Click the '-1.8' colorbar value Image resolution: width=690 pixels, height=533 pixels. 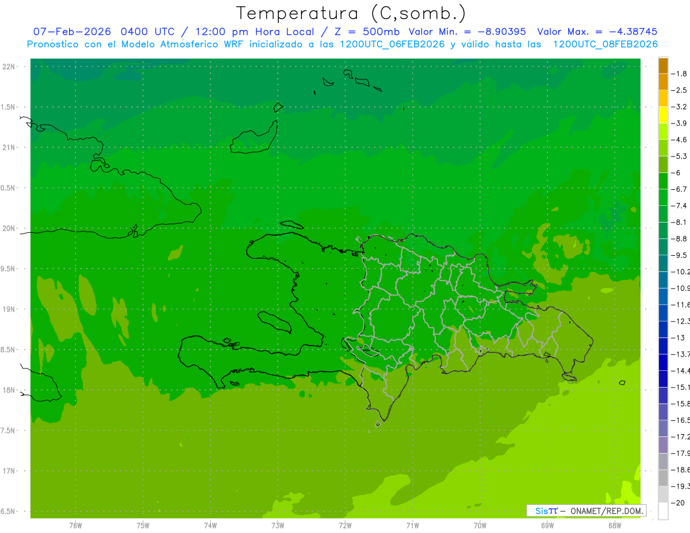[679, 74]
